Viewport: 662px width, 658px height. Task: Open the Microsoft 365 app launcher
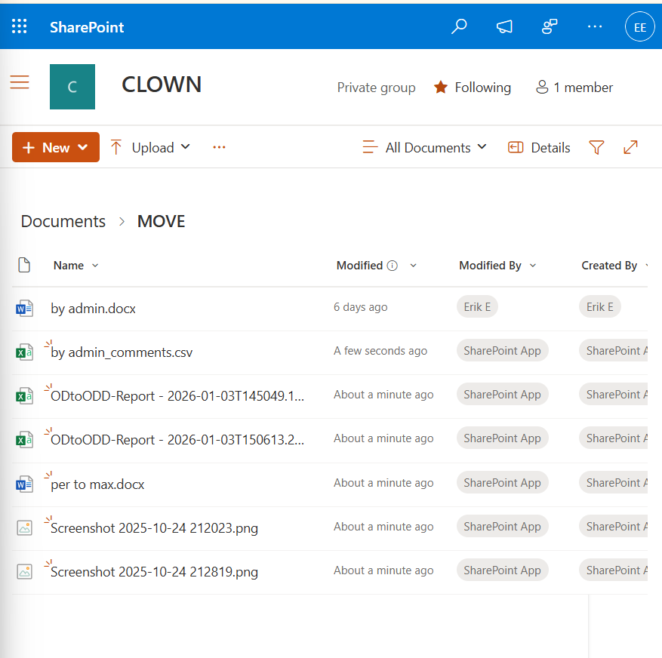coord(19,26)
